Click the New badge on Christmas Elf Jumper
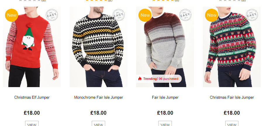Viewport: 263px width, 126px height. [x=12, y=15]
